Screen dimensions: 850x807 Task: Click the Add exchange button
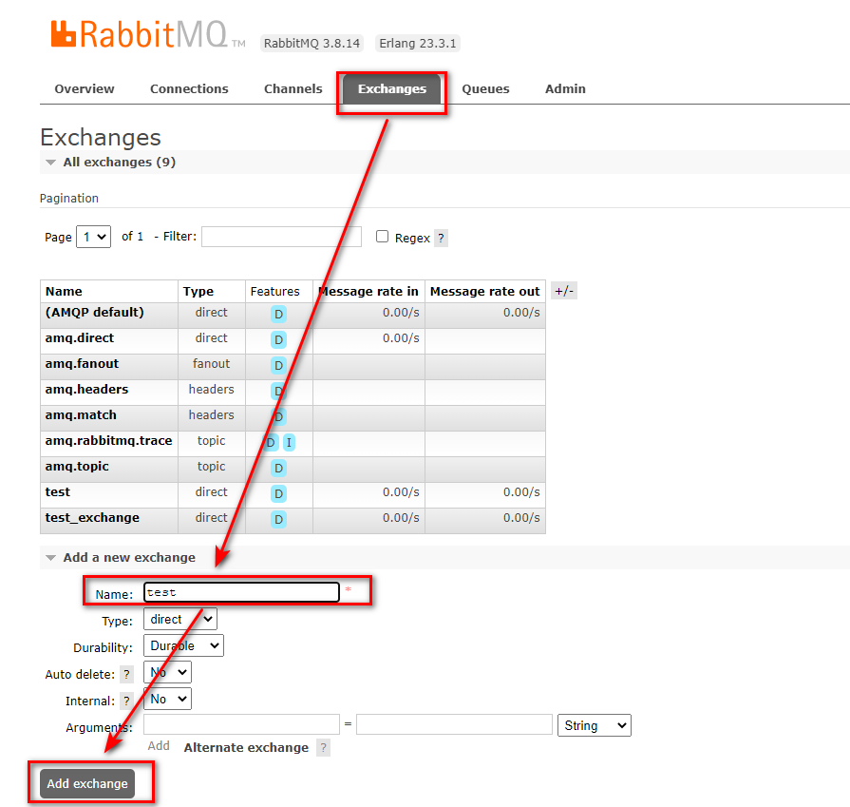pyautogui.click(x=87, y=784)
